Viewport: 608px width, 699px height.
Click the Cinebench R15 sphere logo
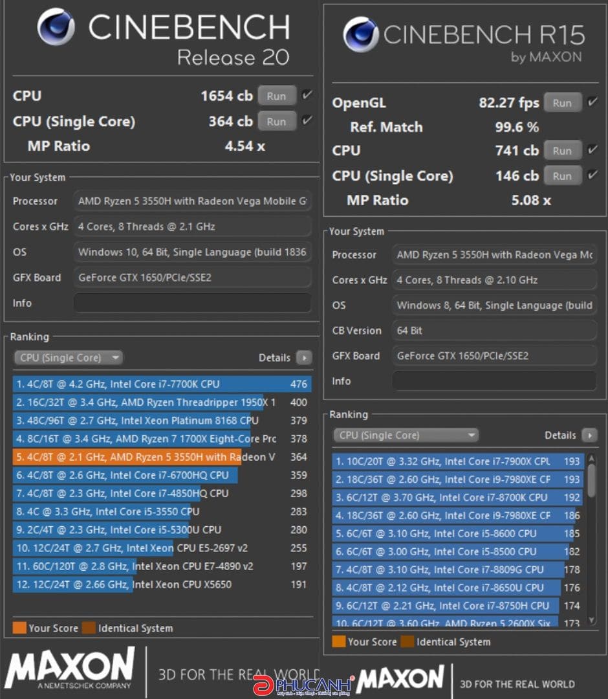pyautogui.click(x=361, y=34)
